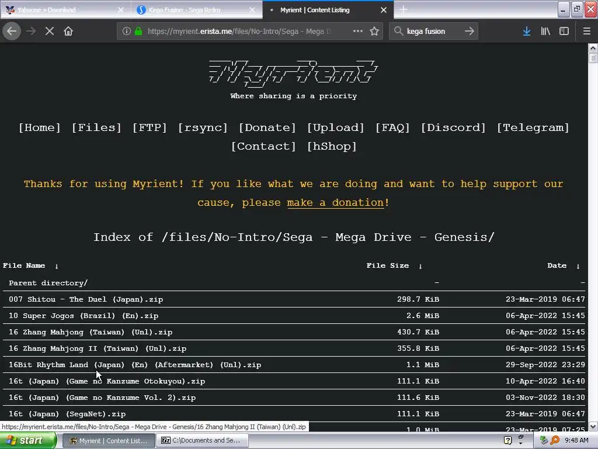Open the Library bookshelf icon
The width and height of the screenshot is (598, 449).
[x=545, y=32]
